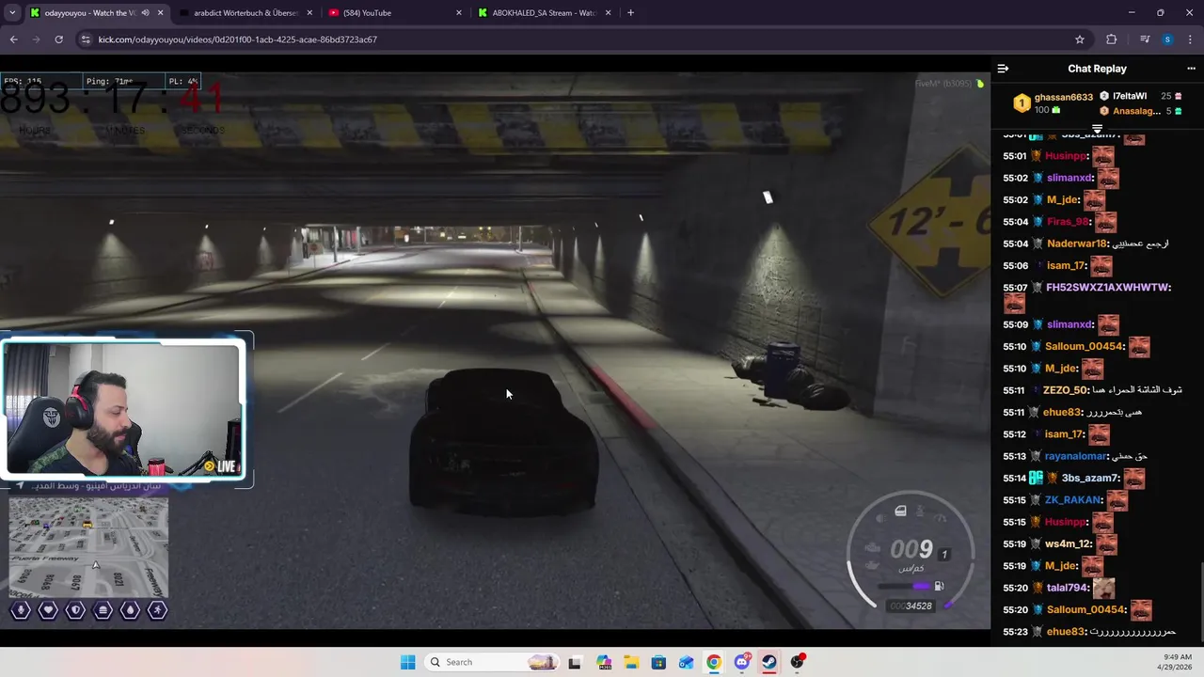
Task: Click the emote posted by Firas_98
Action: click(x=1105, y=222)
